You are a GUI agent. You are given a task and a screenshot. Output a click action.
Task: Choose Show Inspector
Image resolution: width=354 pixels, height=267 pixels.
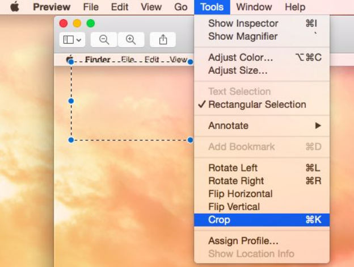(262, 23)
